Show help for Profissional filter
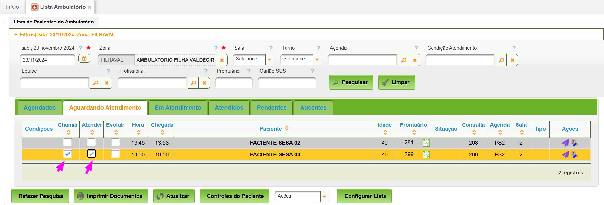This screenshot has width=604, height=205. click(206, 71)
